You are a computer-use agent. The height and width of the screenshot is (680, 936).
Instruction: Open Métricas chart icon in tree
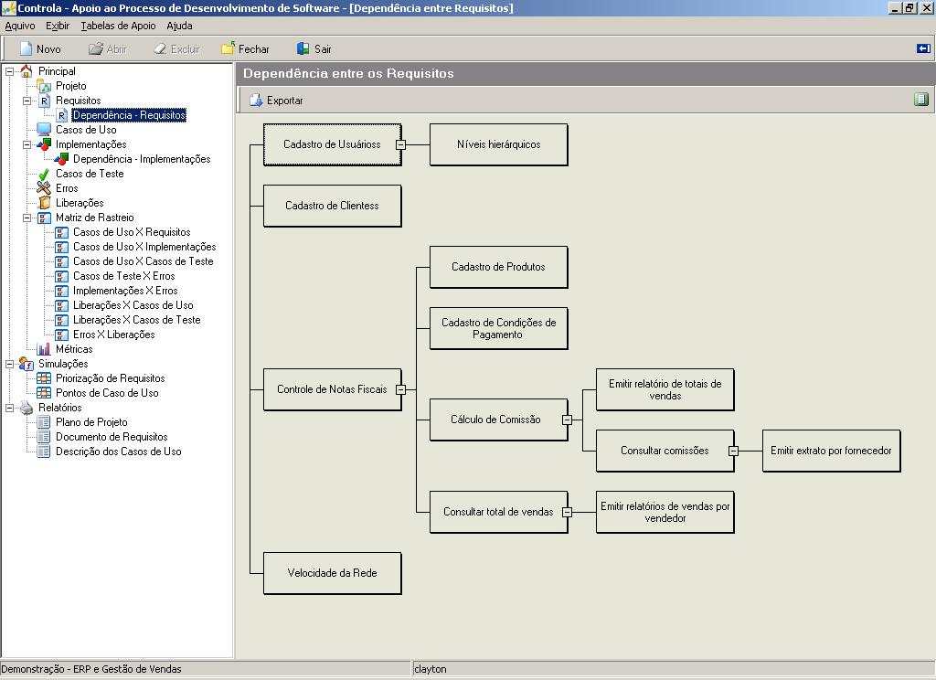(44, 349)
